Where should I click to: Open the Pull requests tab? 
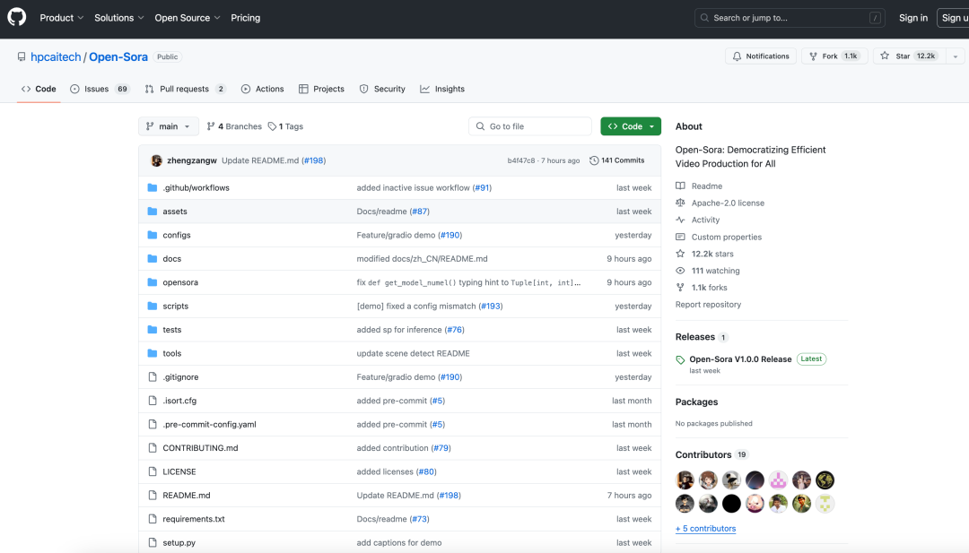point(185,89)
